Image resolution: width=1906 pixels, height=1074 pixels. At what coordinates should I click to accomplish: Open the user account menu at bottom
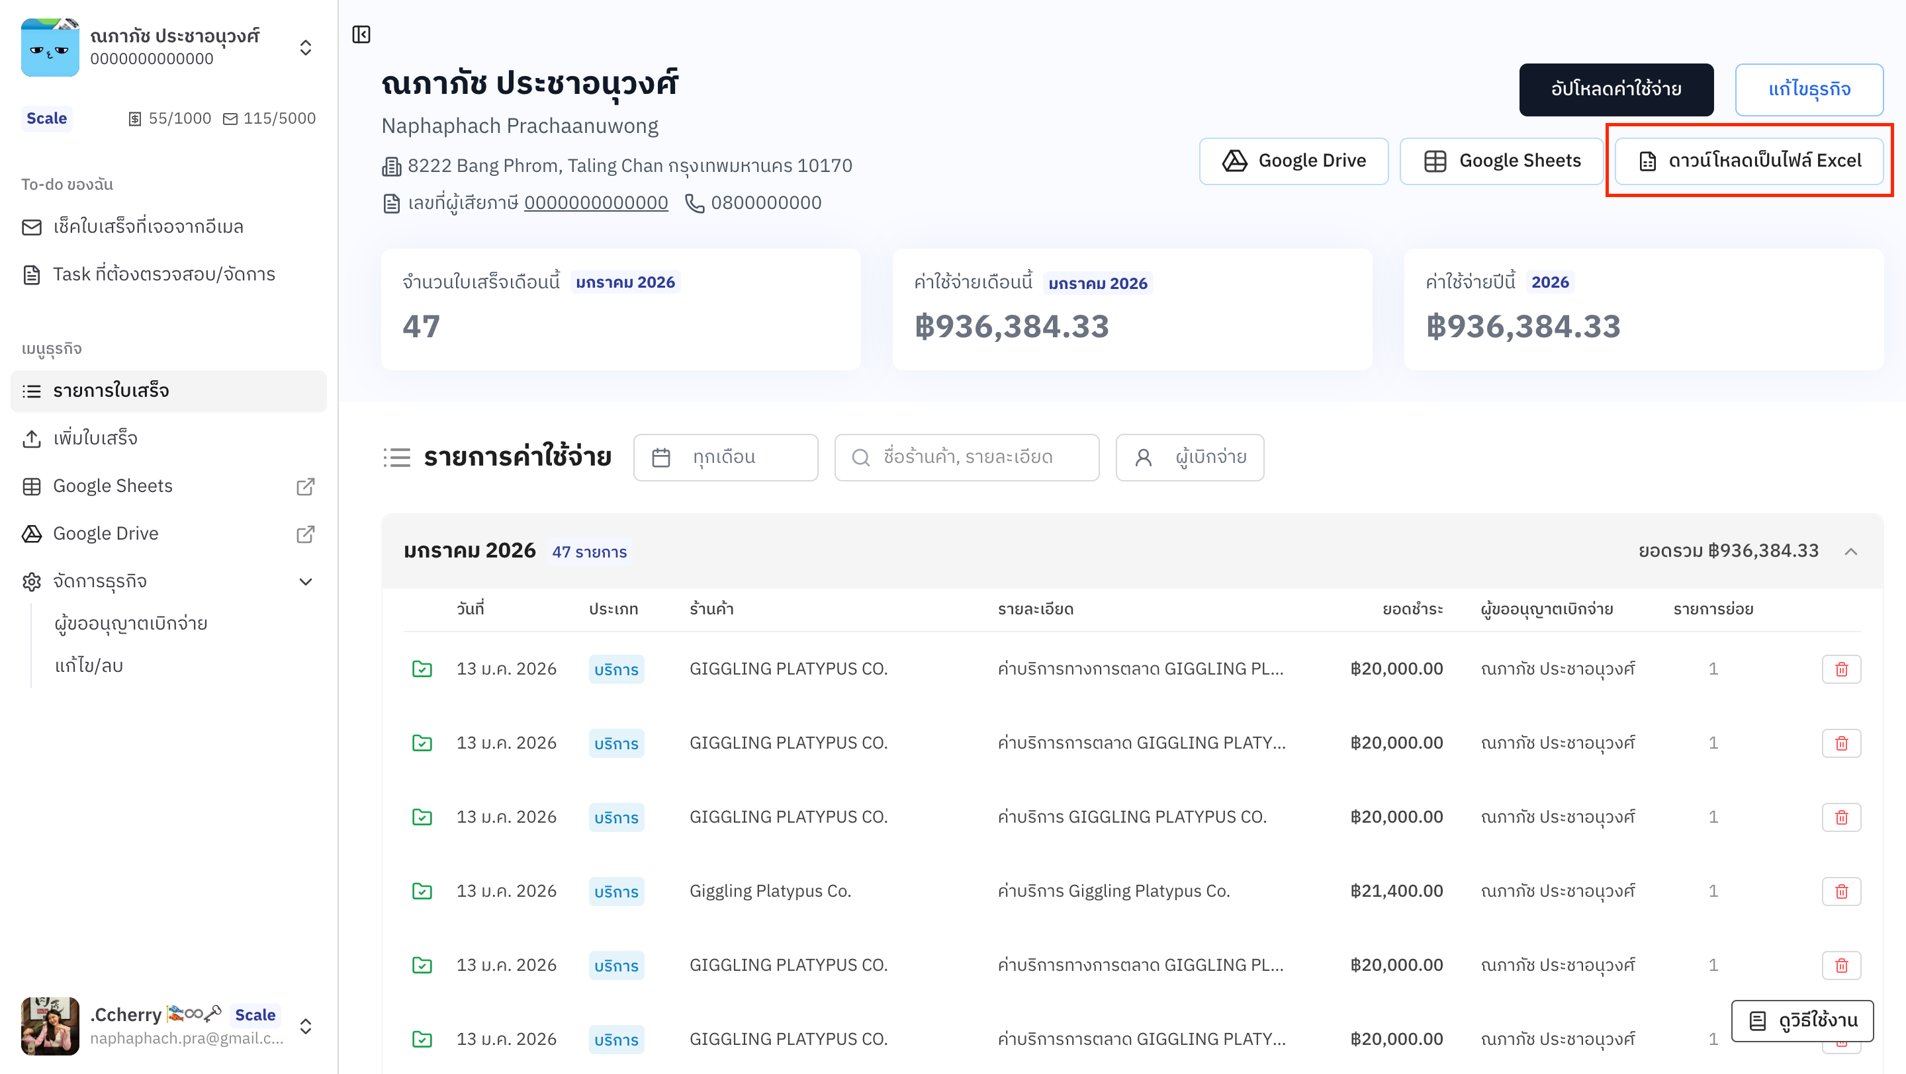[305, 1026]
